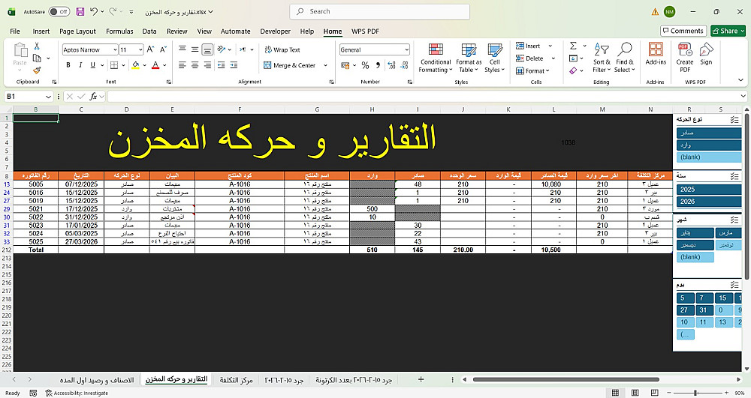
Task: Open Cell Styles gallery
Action: (494, 58)
